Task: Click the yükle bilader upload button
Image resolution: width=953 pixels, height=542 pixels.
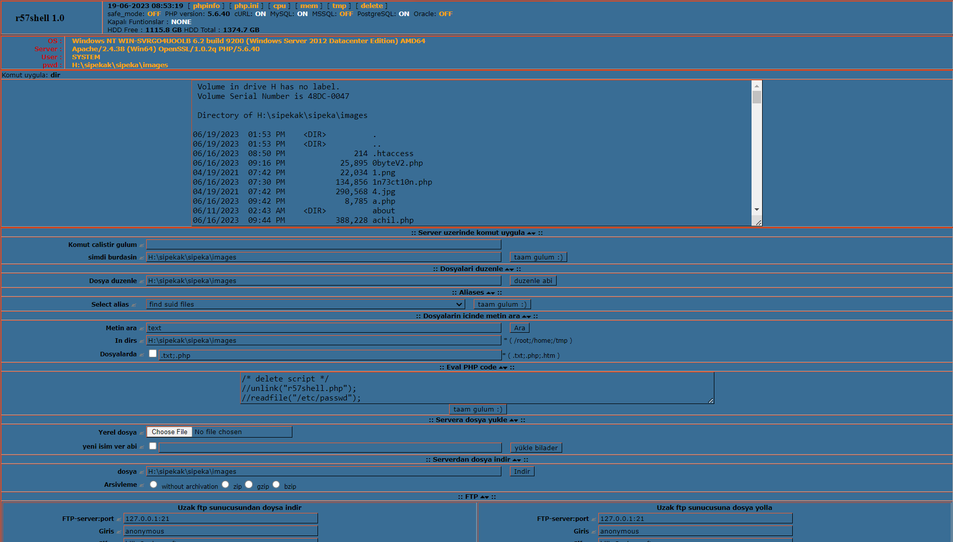Action: tap(536, 448)
